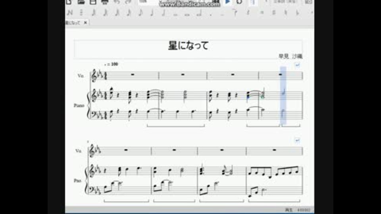Redo the last action
381x214 pixels.
point(128,2)
